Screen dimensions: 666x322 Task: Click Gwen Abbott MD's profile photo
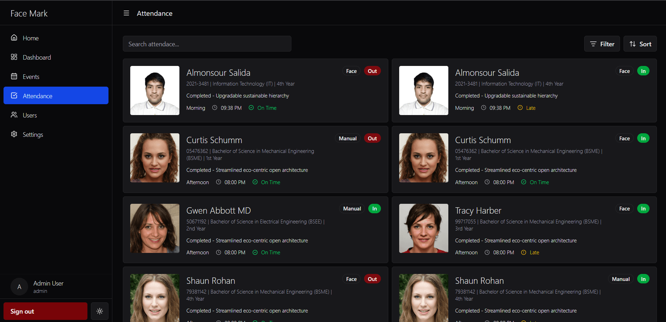coord(155,228)
